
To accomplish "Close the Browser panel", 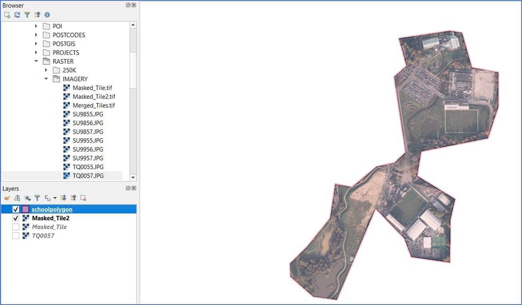I will tap(134, 5).
